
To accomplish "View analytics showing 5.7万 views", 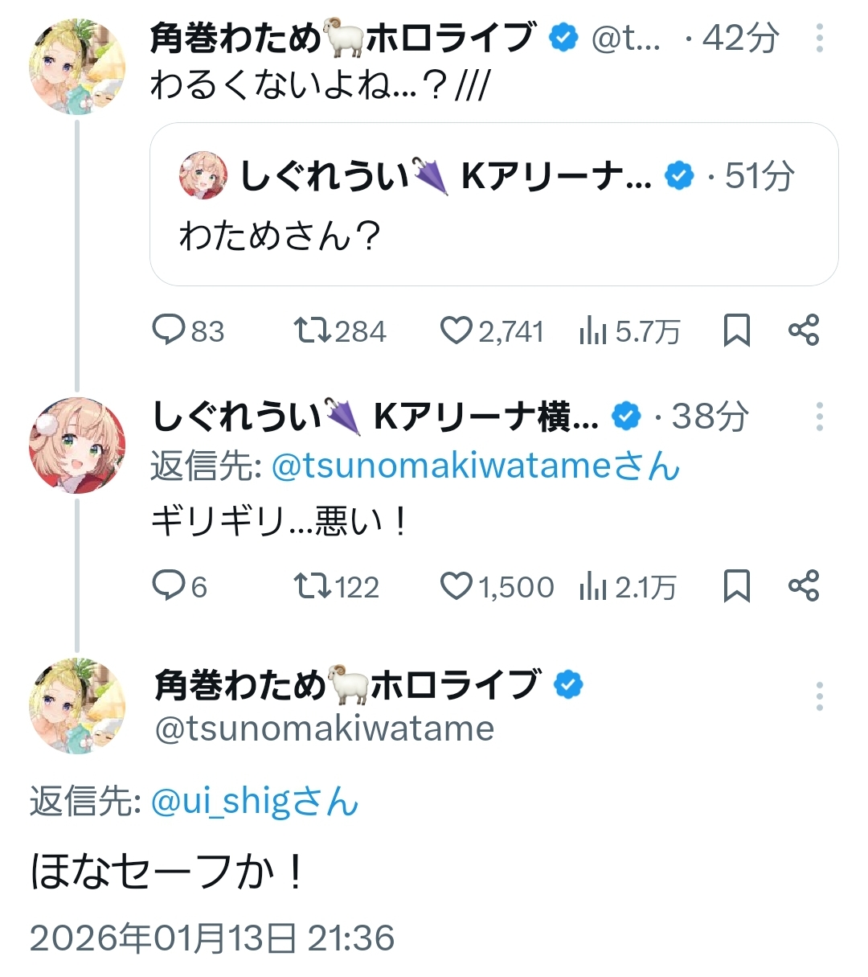I will coord(593,330).
